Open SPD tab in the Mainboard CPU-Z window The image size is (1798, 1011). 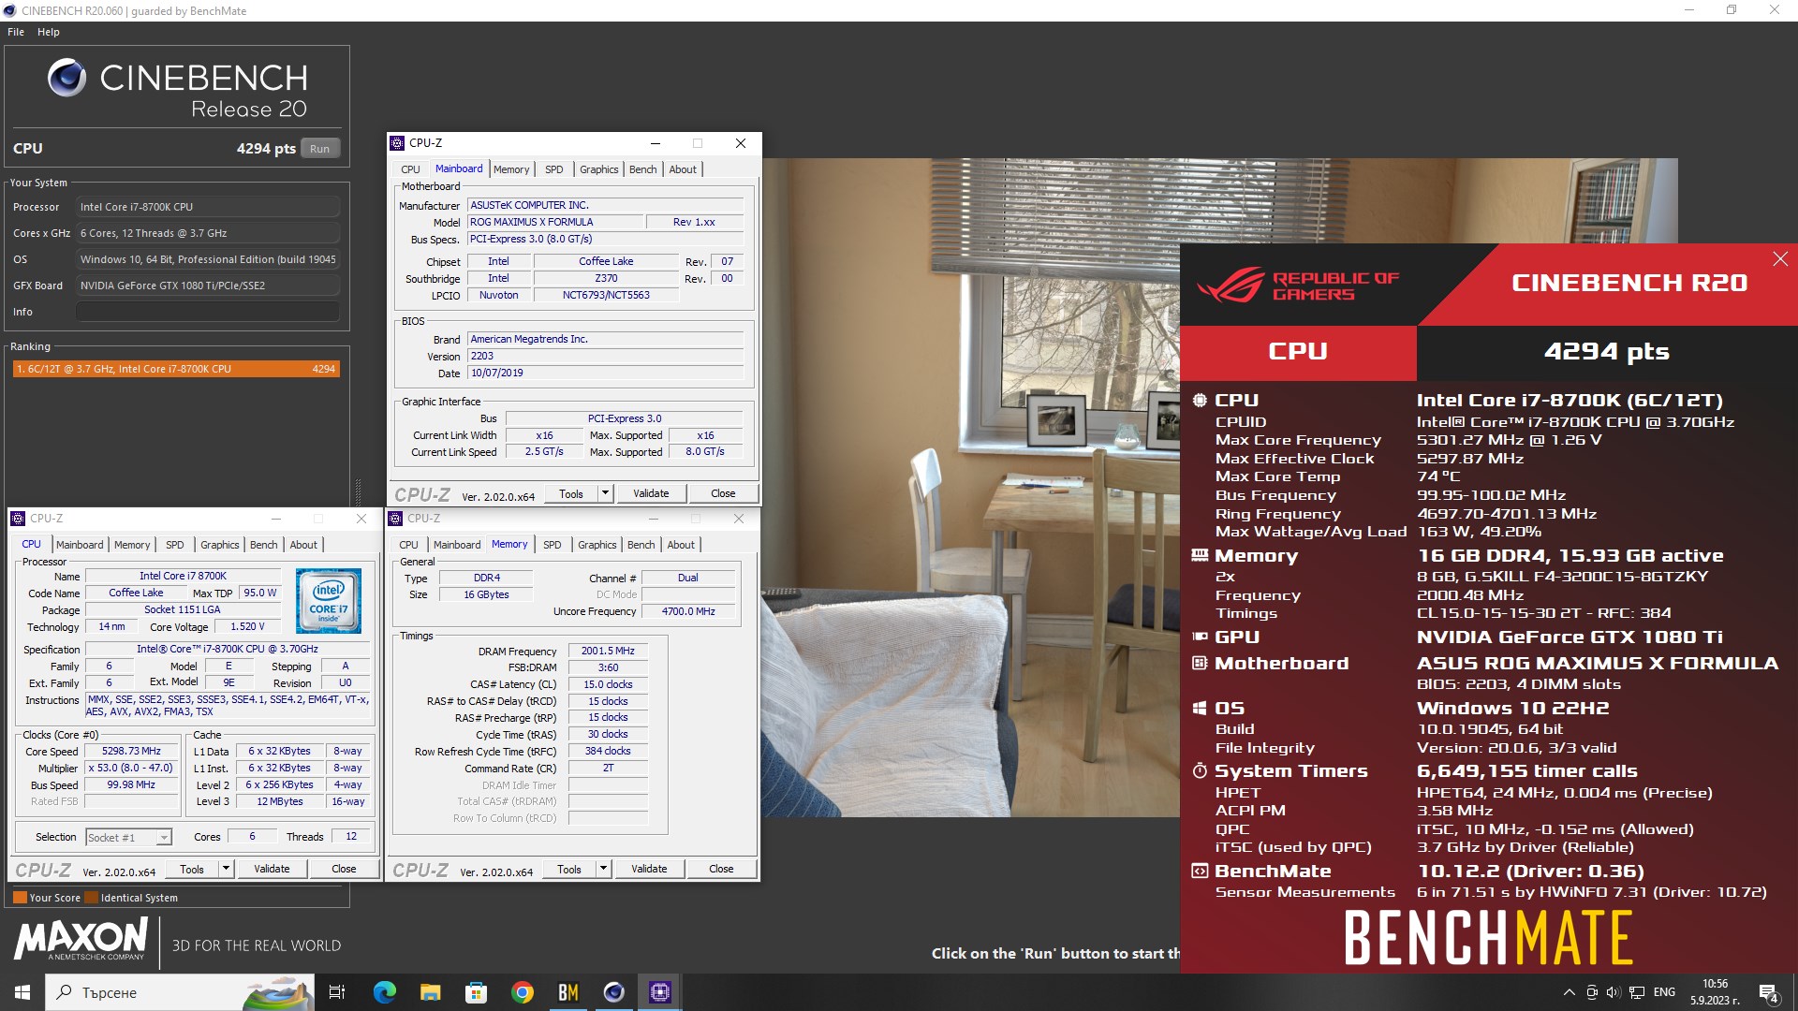click(554, 169)
